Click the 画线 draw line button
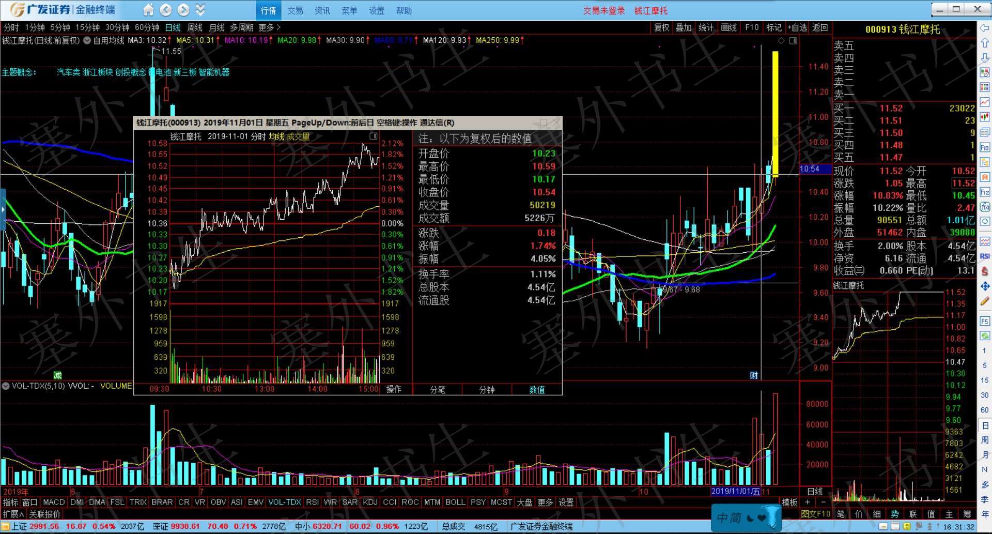Screen dimensions: 992x534 point(729,27)
